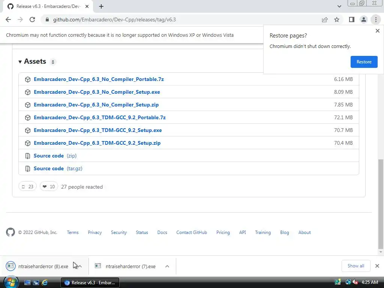Viewport: 384px width, 288px height.
Task: Download Embarcadero_Dev-Cpp_6.3_No_Compiler_Setup.exe
Action: pos(97,92)
